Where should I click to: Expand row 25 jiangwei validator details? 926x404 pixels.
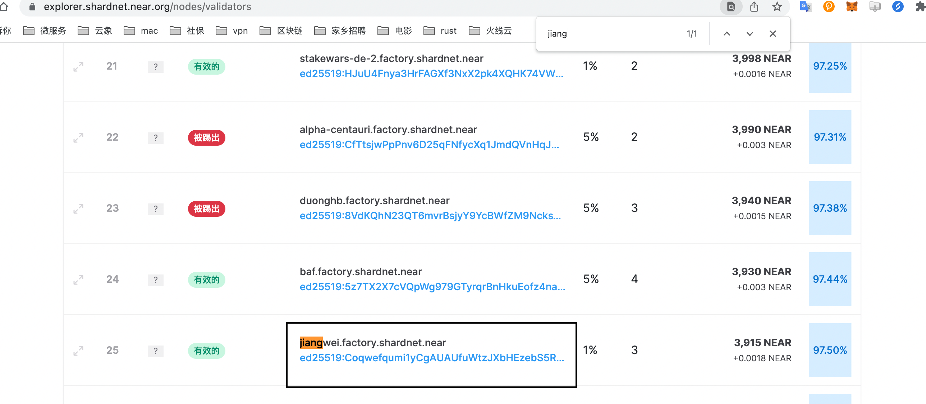(x=78, y=351)
